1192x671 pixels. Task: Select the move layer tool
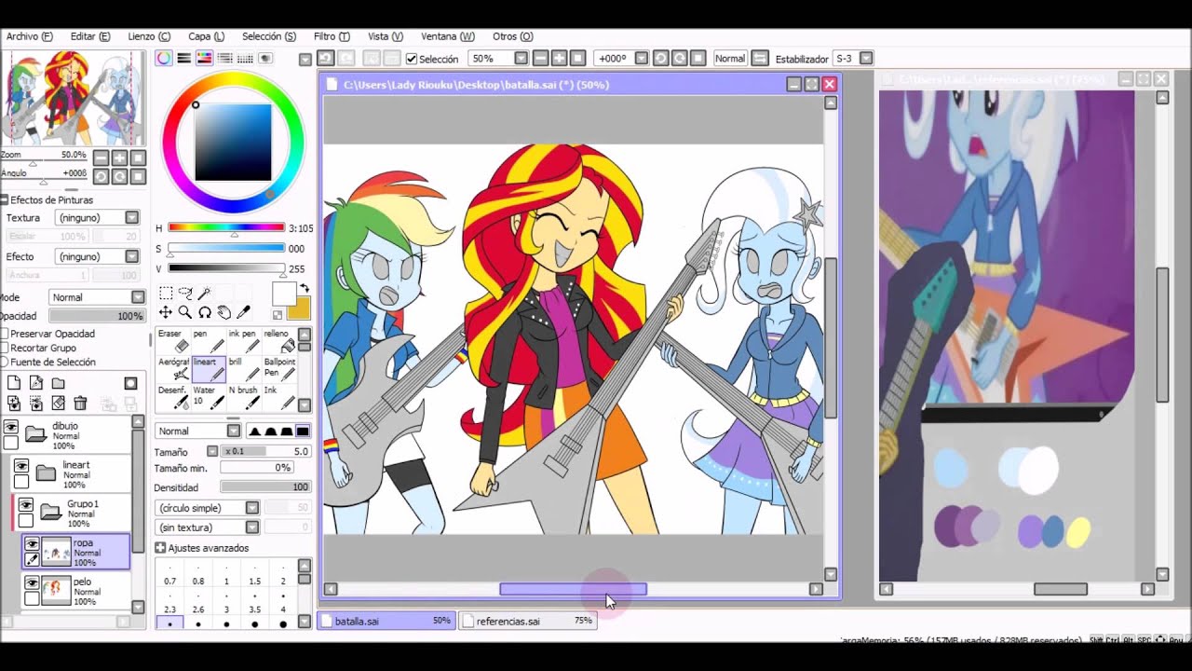tap(166, 312)
